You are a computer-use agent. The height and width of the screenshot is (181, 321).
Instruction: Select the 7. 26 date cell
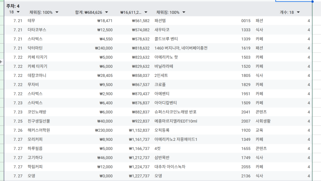click(x=18, y=130)
